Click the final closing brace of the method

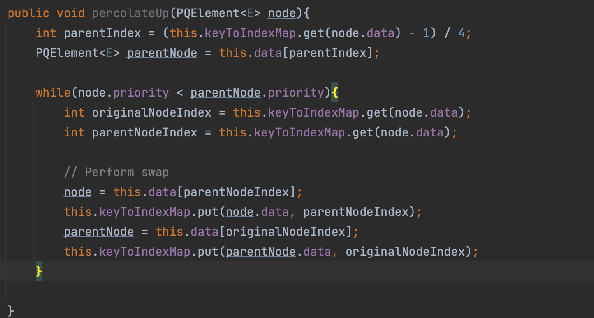[x=11, y=310]
